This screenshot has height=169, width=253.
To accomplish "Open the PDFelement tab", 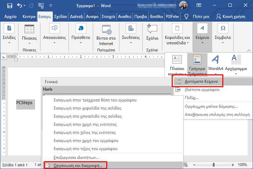I will [x=172, y=17].
